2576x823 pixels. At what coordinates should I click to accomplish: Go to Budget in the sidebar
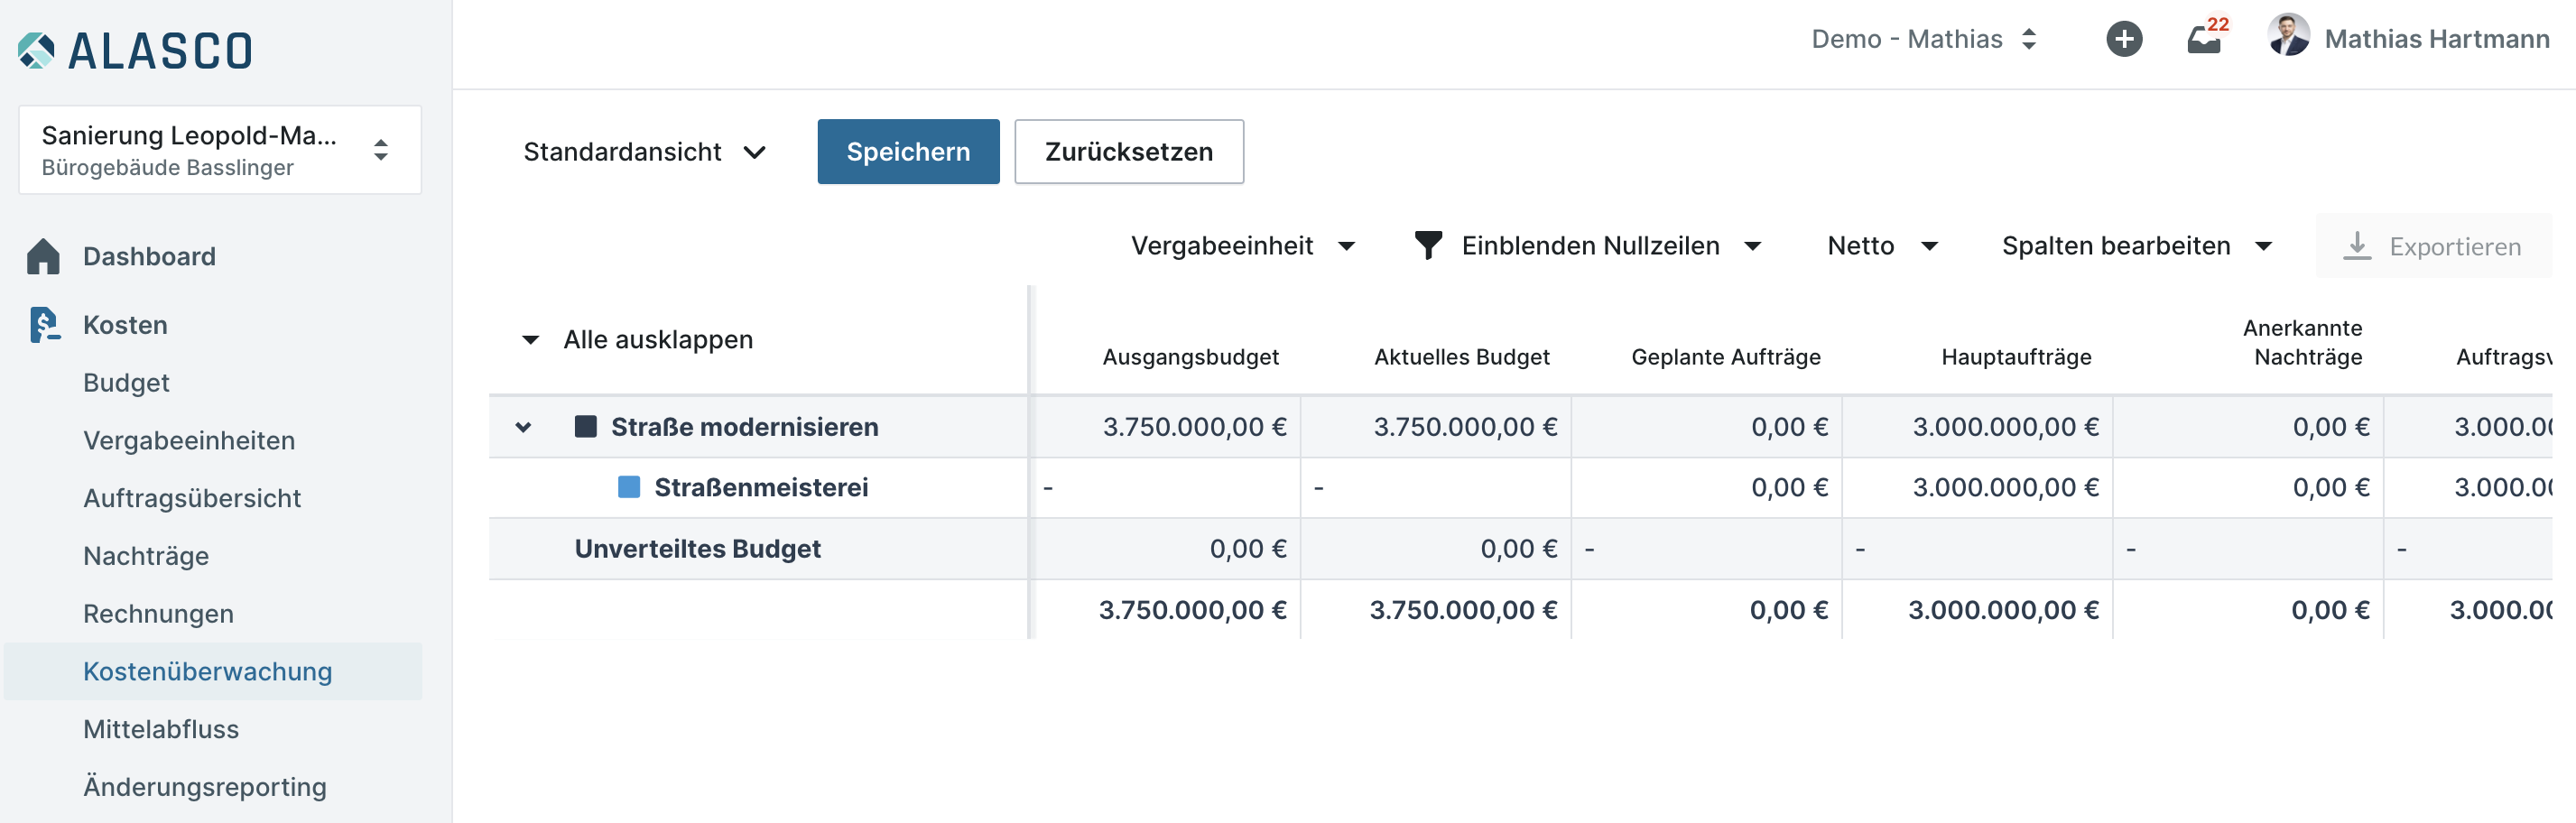point(126,383)
